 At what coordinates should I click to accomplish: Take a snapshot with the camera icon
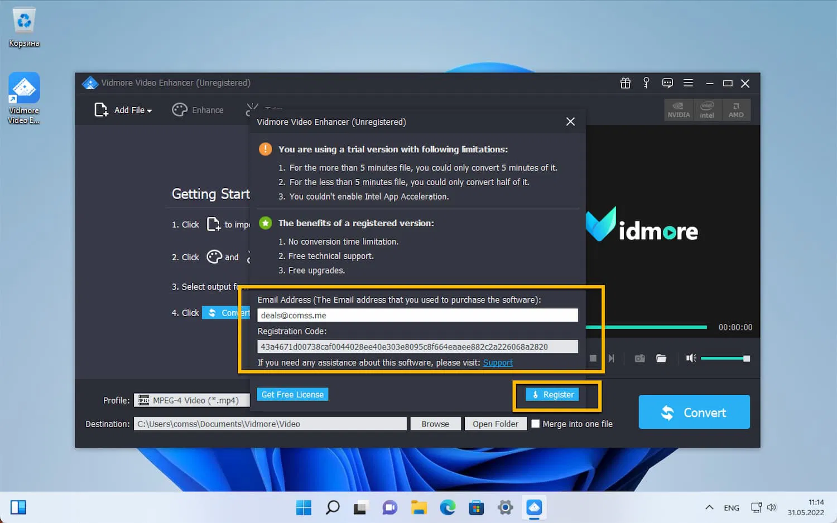coord(640,358)
